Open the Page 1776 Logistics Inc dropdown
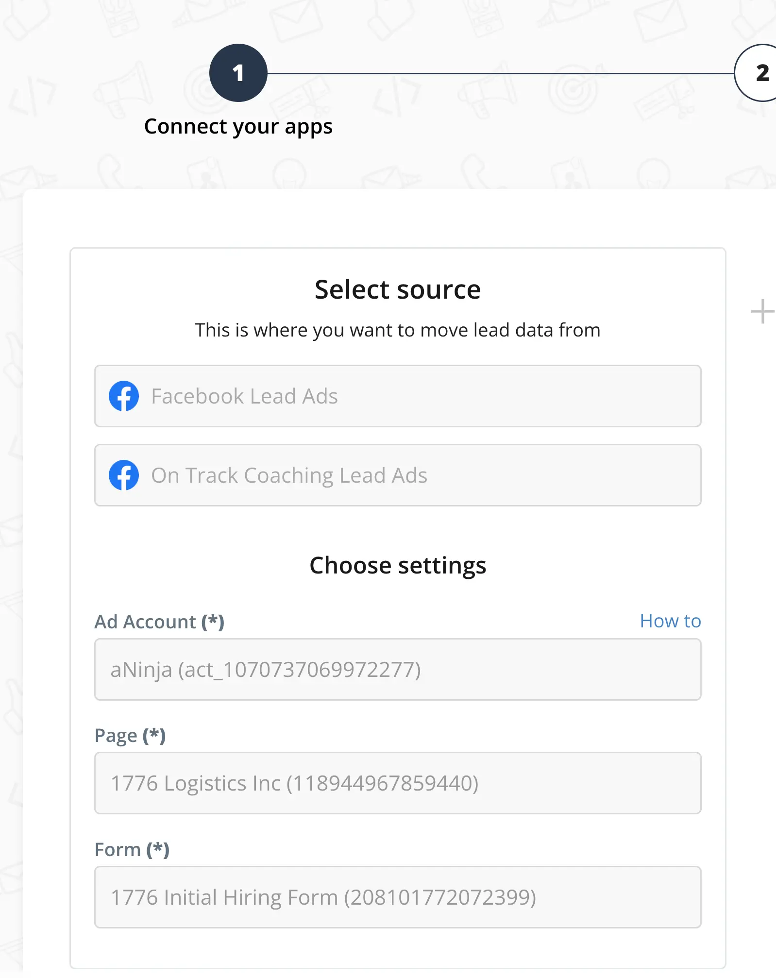The height and width of the screenshot is (978, 776). [397, 783]
